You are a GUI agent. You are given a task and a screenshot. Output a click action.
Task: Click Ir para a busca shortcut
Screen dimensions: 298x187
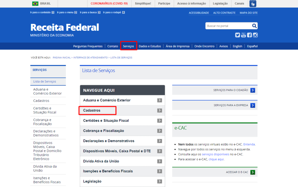click(90, 12)
